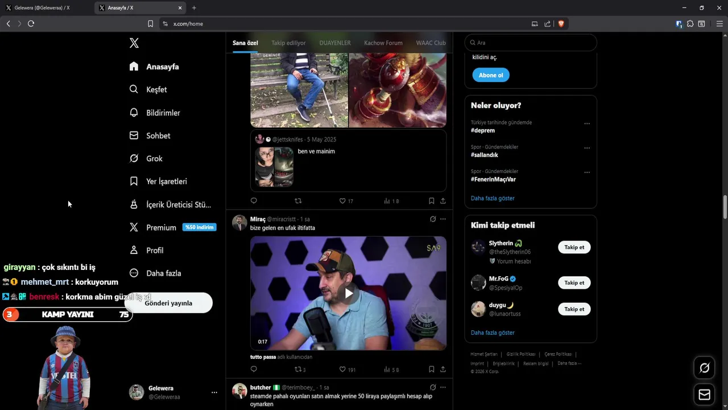Open Bildirimler notifications

click(x=155, y=113)
